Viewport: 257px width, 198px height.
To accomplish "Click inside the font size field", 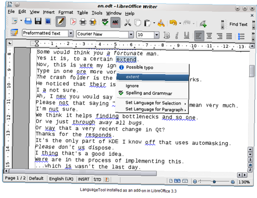I will tap(145, 35).
